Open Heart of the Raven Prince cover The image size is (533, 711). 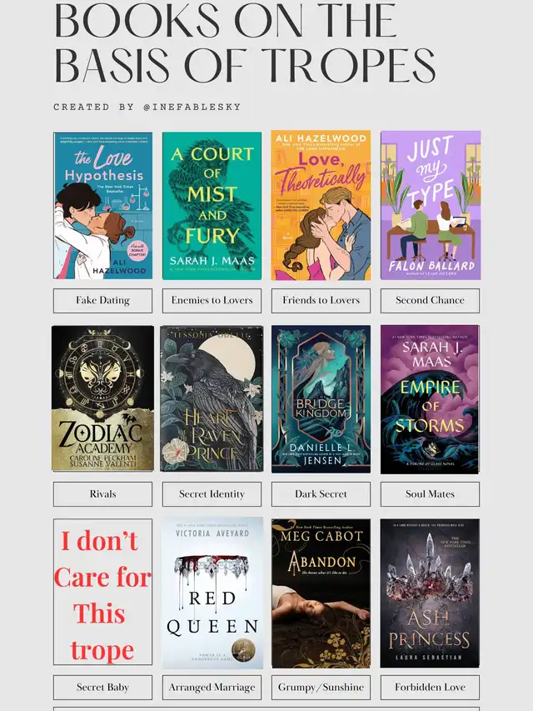click(212, 398)
